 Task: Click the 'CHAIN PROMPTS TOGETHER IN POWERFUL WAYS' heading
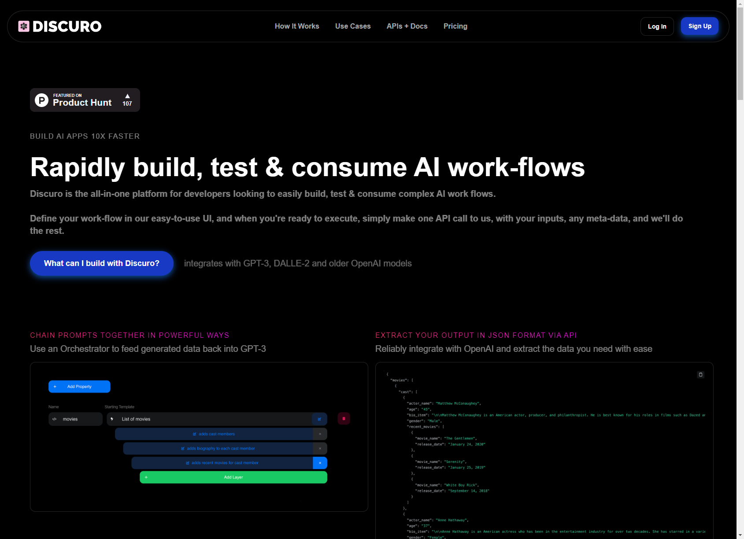point(130,336)
